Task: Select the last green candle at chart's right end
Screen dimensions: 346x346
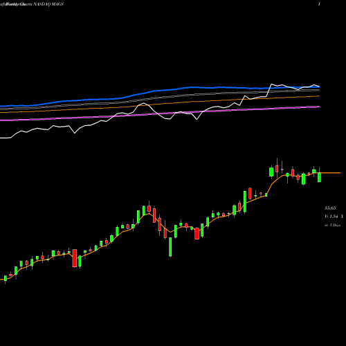Action: click(x=319, y=177)
